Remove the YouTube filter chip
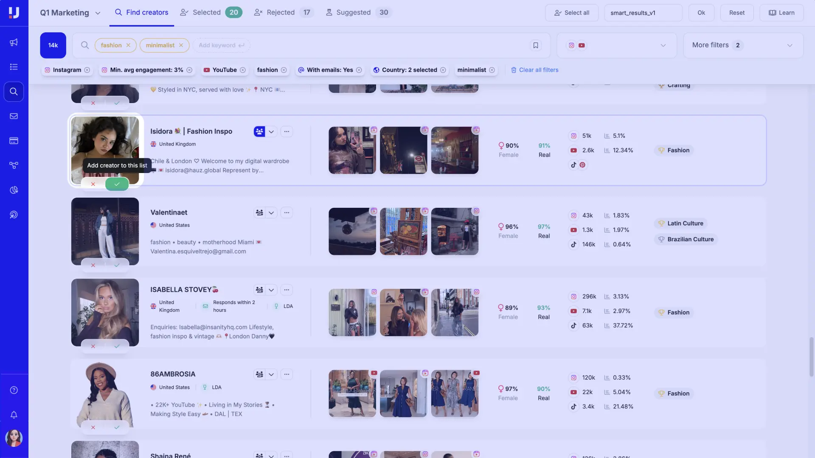The image size is (815, 458). point(243,70)
